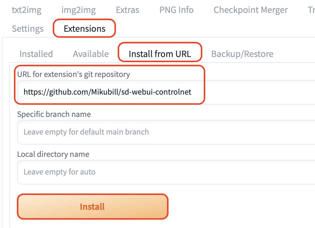Open the Backup/Restore sub-tab
Image resolution: width=315 pixels, height=228 pixels.
pos(242,54)
